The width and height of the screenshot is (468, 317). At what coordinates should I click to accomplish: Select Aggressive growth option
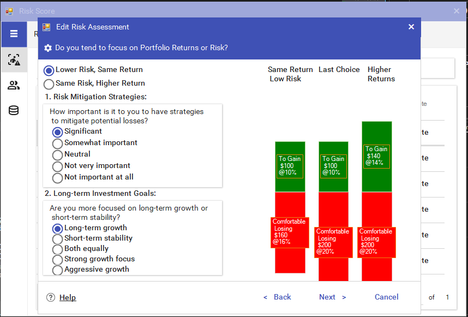click(x=91, y=270)
